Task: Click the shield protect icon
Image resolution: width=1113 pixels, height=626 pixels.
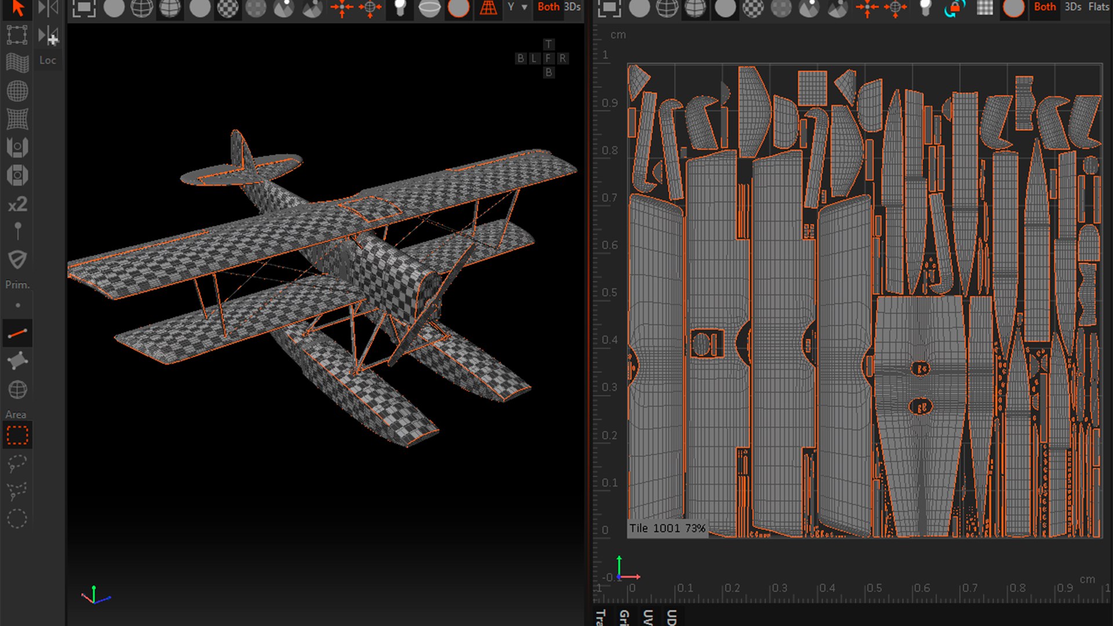Action: (x=17, y=259)
